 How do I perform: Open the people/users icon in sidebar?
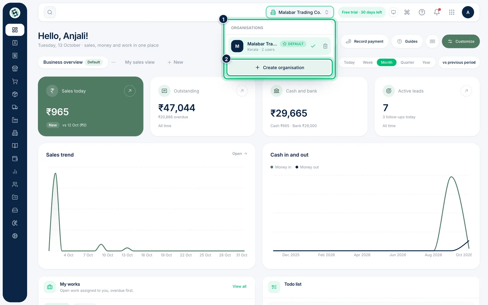click(15, 184)
